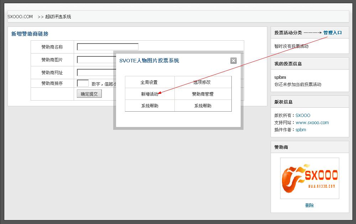Click inside the 赞助商名称 input field
The image size is (356, 224).
107,46
